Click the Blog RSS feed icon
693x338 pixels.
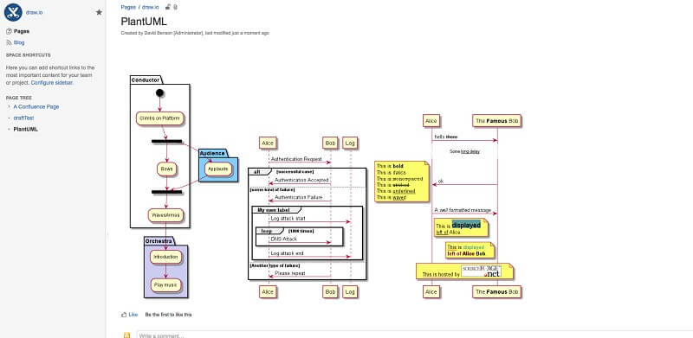coord(9,43)
